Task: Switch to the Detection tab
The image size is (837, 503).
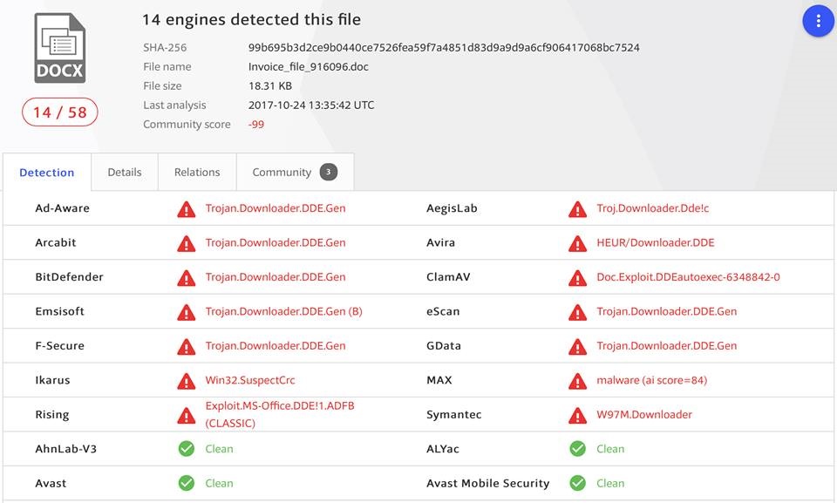Action: 47,172
